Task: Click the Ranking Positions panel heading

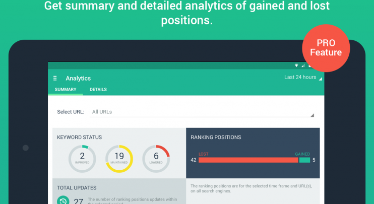Action: click(x=216, y=138)
